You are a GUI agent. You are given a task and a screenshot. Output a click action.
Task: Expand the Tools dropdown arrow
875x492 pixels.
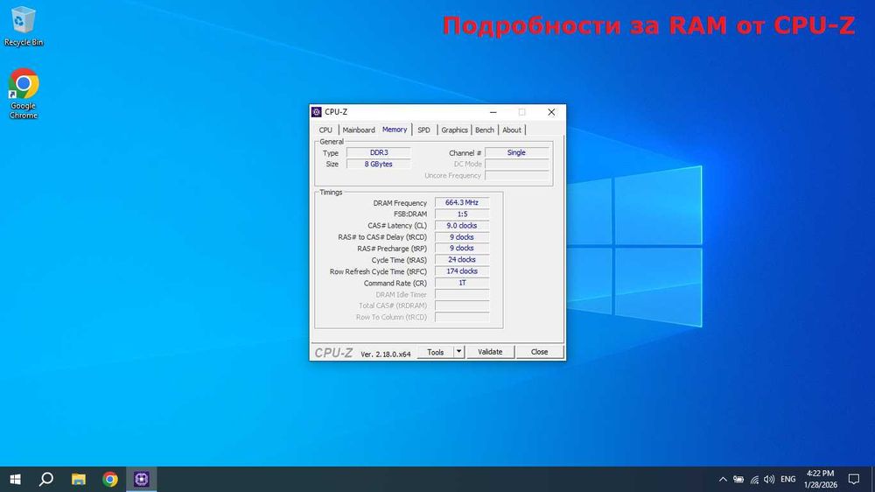click(x=458, y=352)
